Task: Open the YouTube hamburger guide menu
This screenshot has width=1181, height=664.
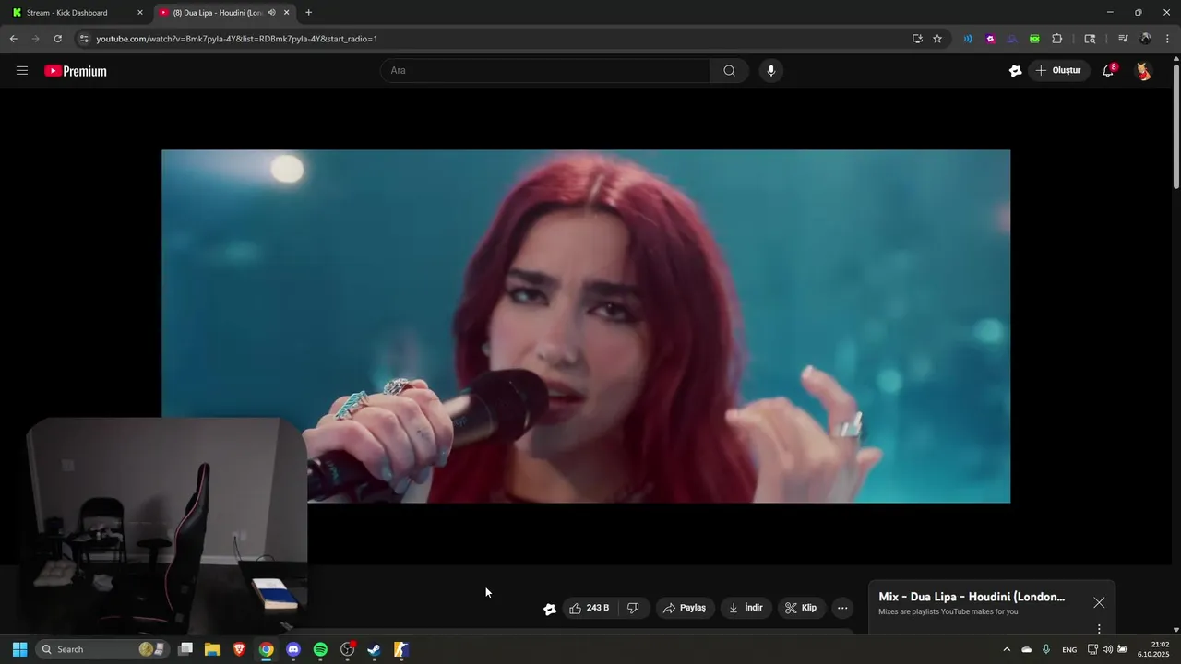Action: [x=22, y=70]
